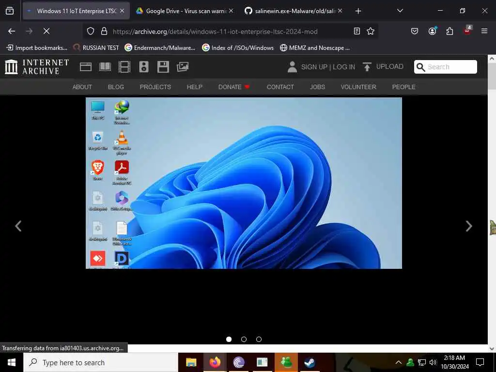Show hidden tray icons chevron
The image size is (496, 372).
tap(399, 362)
